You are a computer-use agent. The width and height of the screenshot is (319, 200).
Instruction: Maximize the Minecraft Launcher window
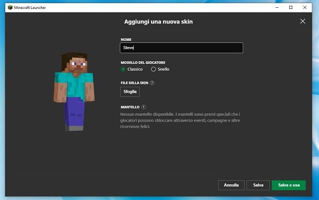click(291, 7)
